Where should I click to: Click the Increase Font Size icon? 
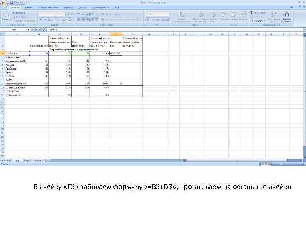[68, 14]
